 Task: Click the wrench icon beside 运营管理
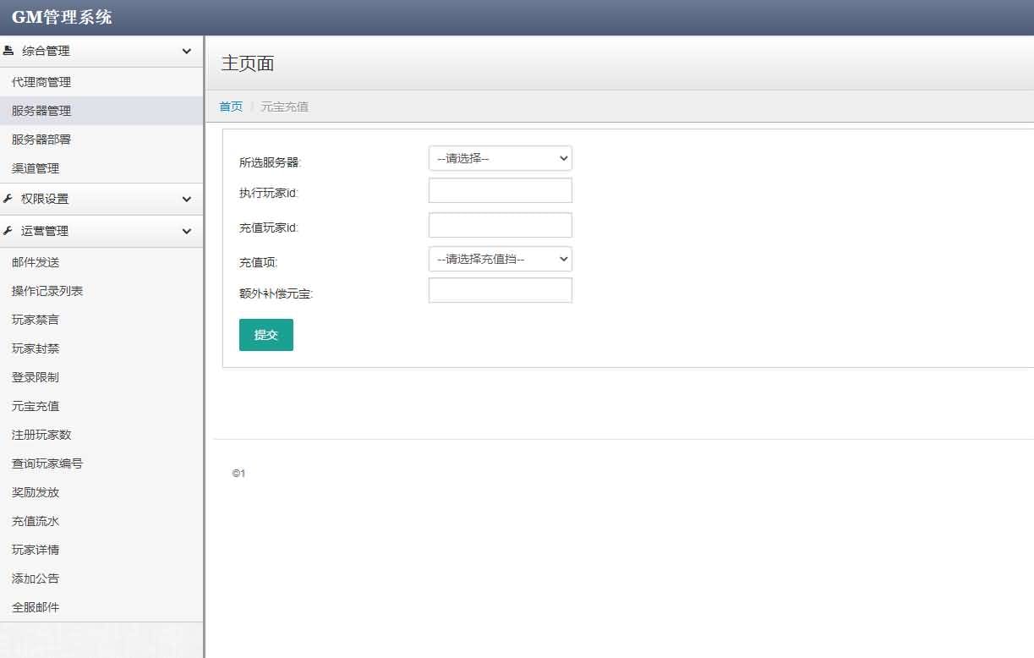tap(11, 231)
